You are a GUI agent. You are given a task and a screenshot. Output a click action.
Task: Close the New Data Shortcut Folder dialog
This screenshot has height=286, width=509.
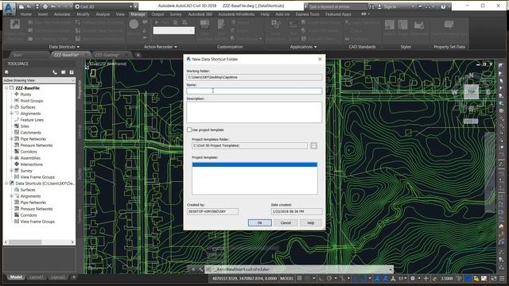click(320, 59)
